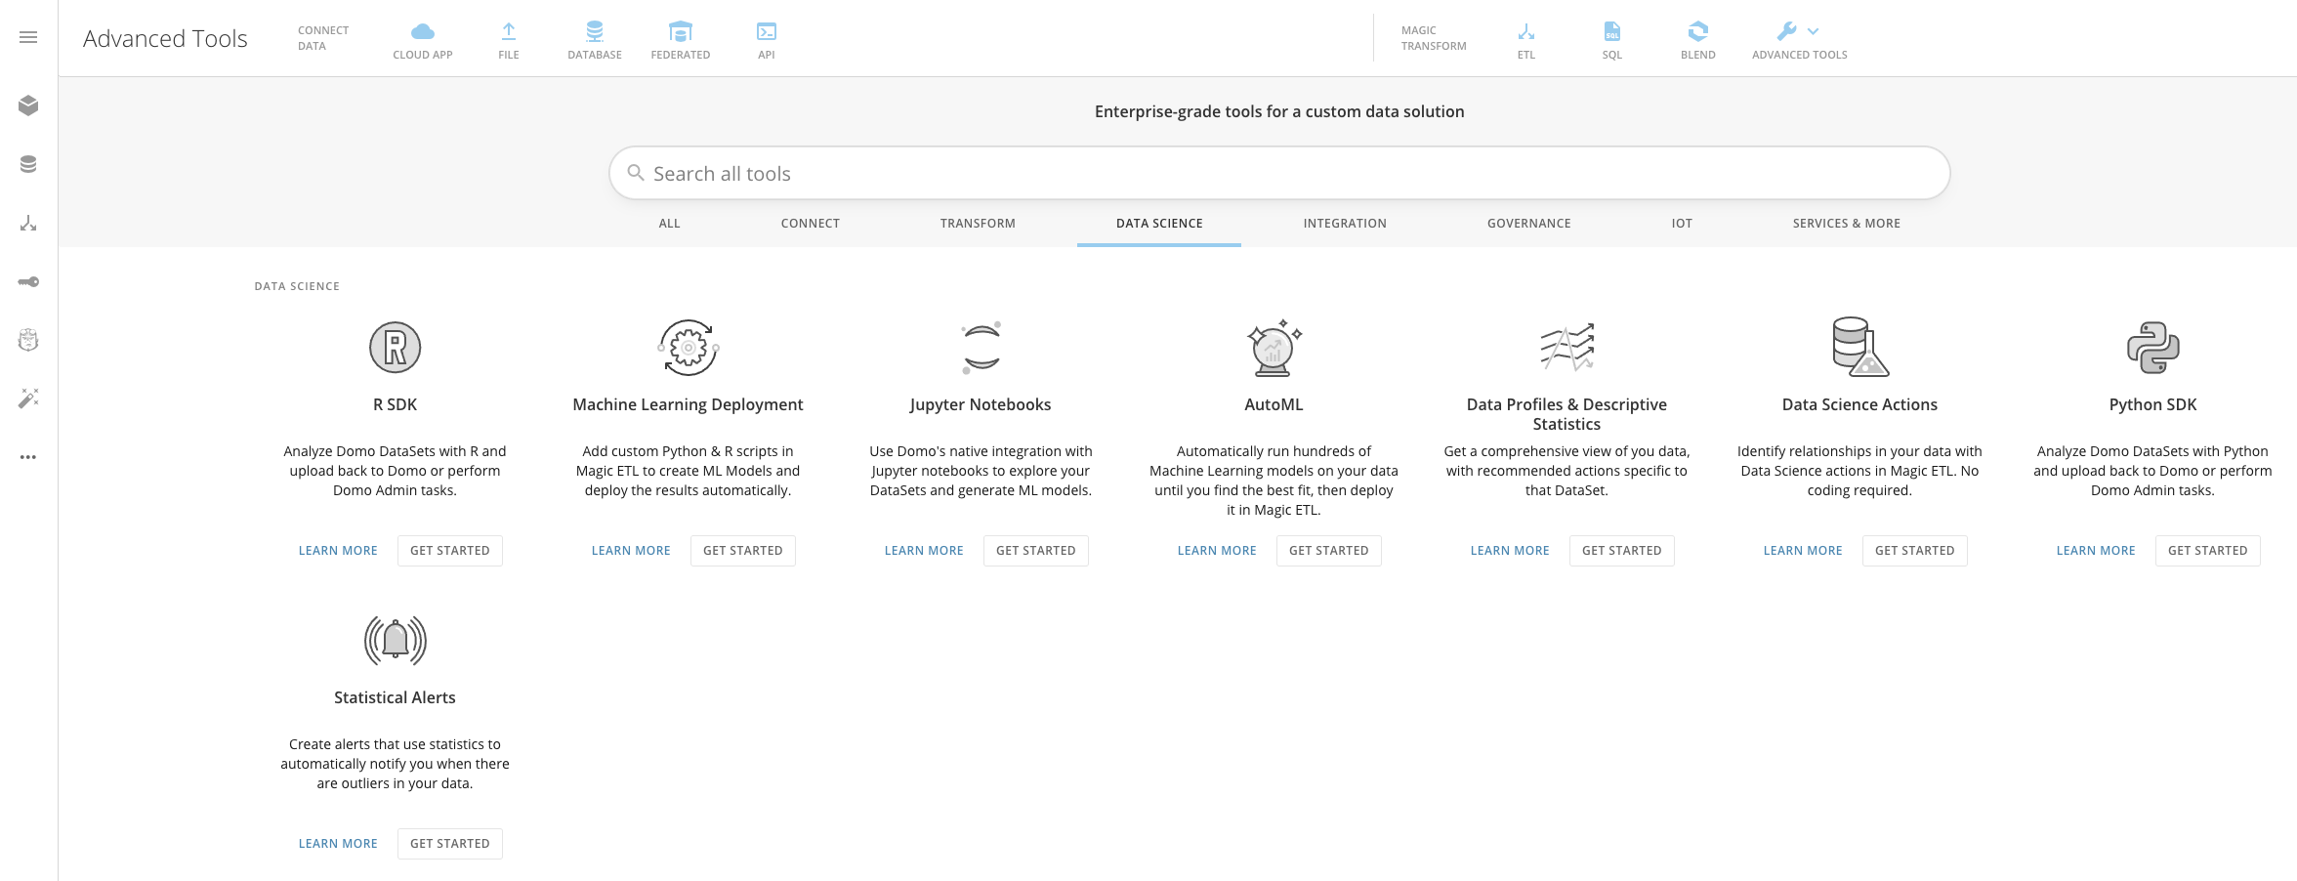Click Learn More for AutoML
The image size is (2297, 881).
tap(1217, 551)
